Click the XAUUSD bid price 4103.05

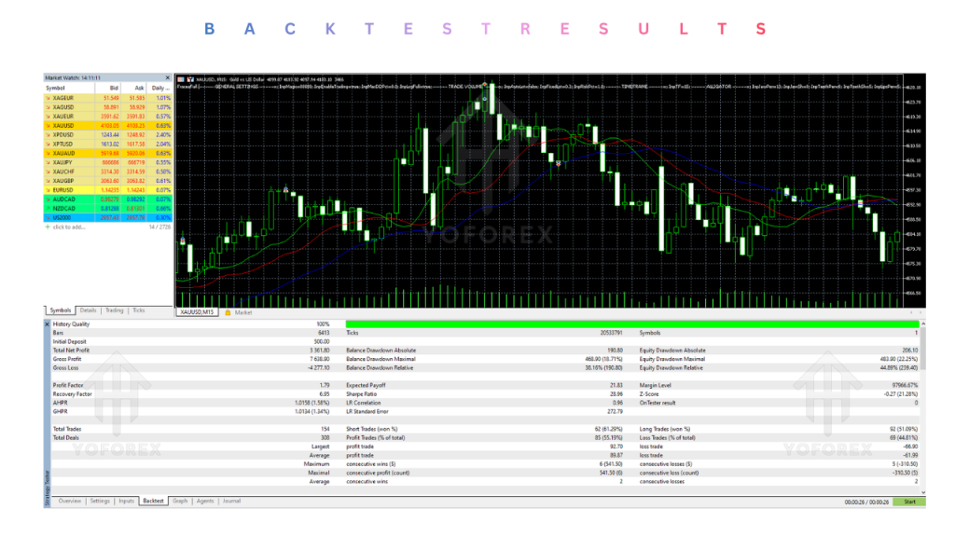pos(110,126)
